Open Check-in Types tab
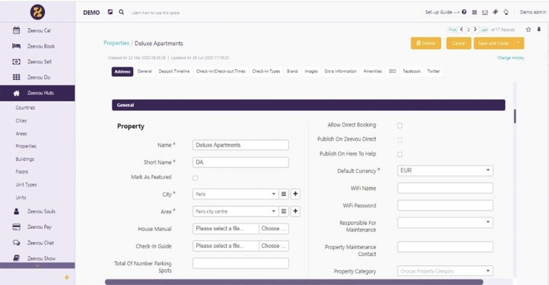This screenshot has height=285, width=549. tap(266, 71)
